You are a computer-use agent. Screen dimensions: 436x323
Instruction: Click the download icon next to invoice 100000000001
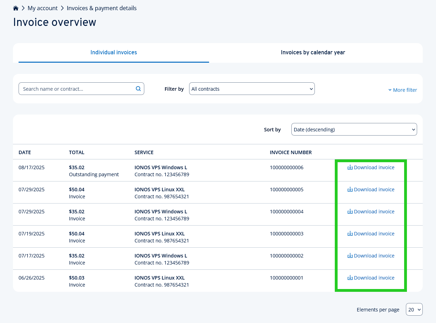(350, 278)
